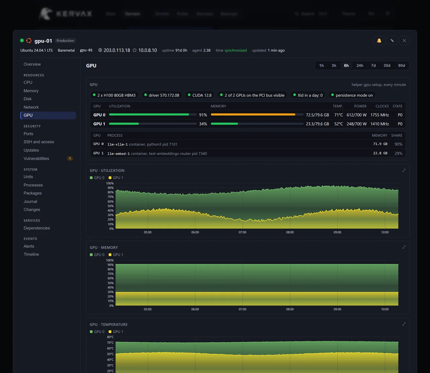The width and height of the screenshot is (430, 373).
Task: Click the GPU 1 memory usage bar
Action: pos(257,124)
